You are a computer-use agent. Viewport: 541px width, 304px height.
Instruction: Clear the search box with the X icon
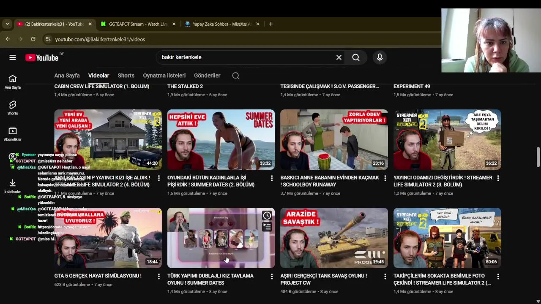click(x=339, y=57)
